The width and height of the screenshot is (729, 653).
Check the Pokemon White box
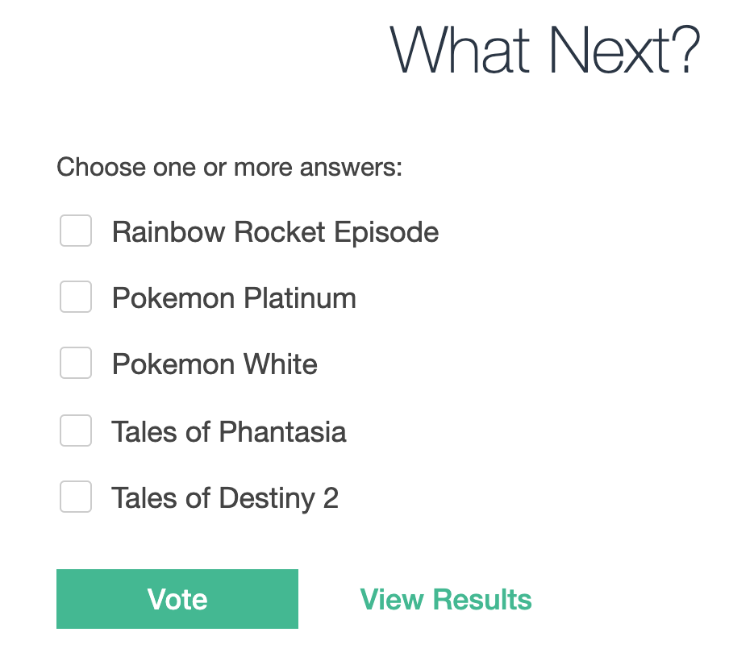[76, 363]
